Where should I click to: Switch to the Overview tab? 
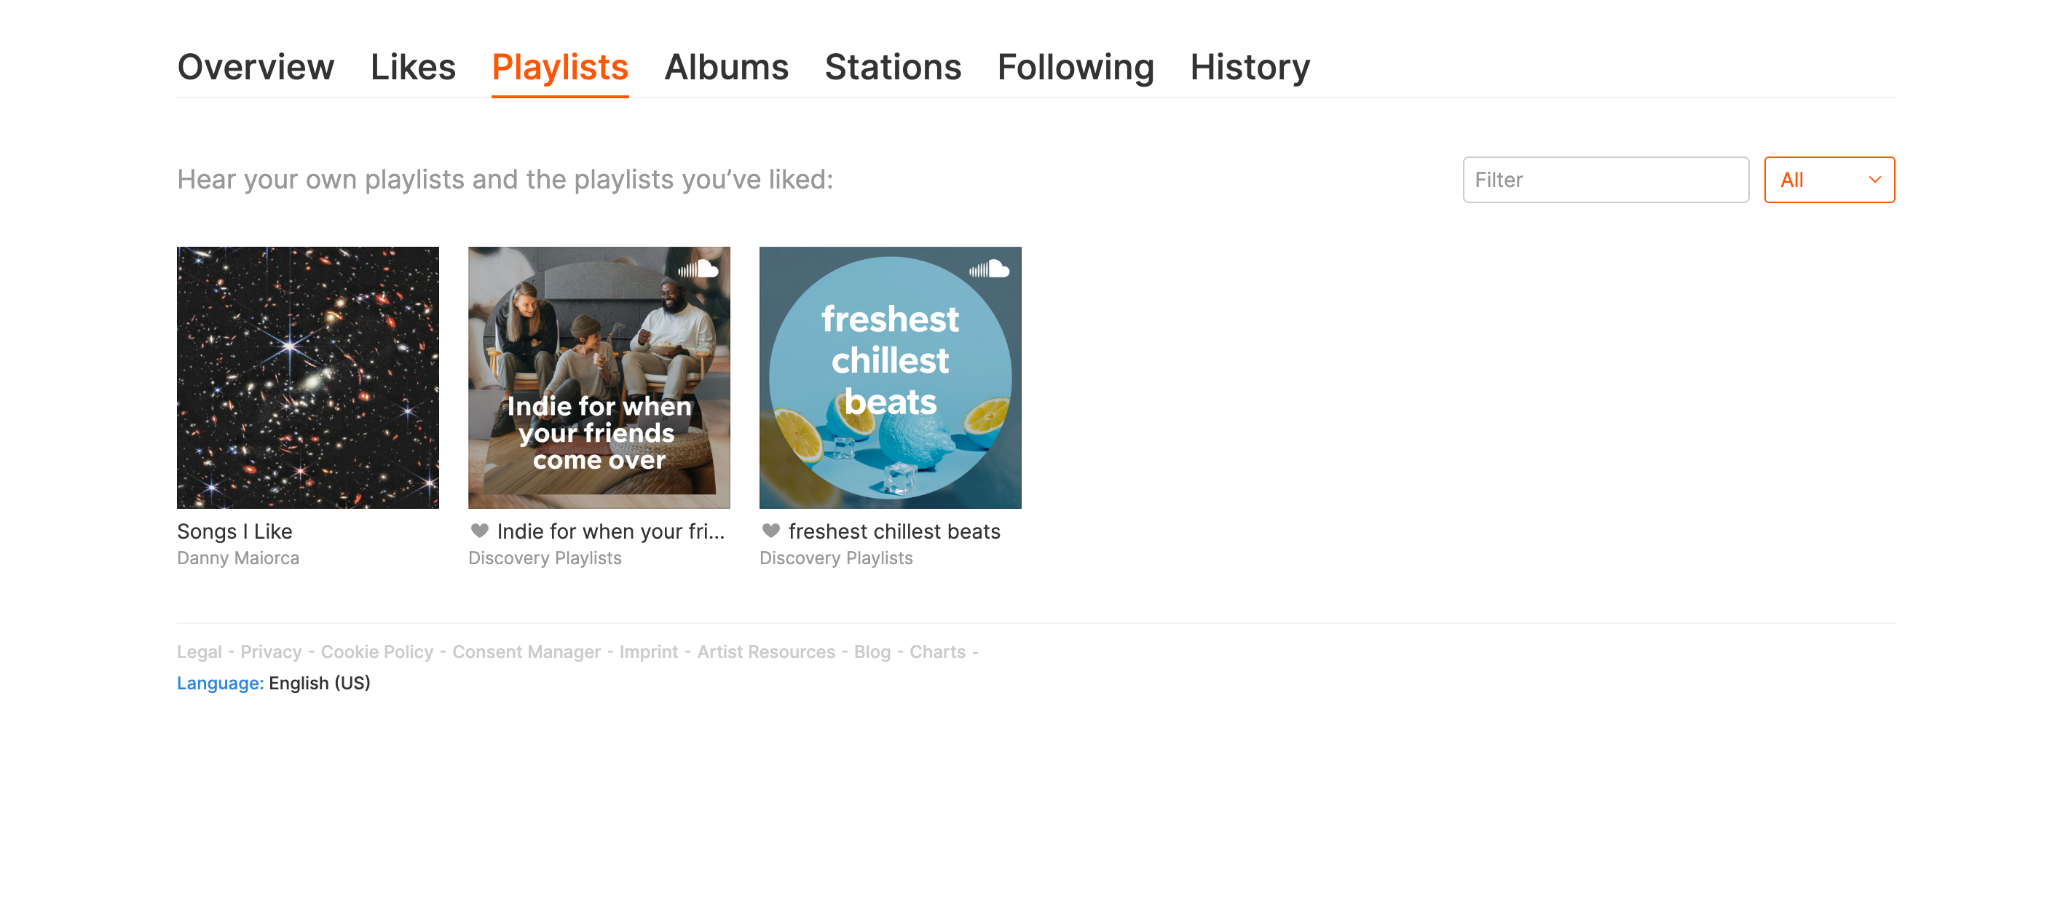click(255, 67)
